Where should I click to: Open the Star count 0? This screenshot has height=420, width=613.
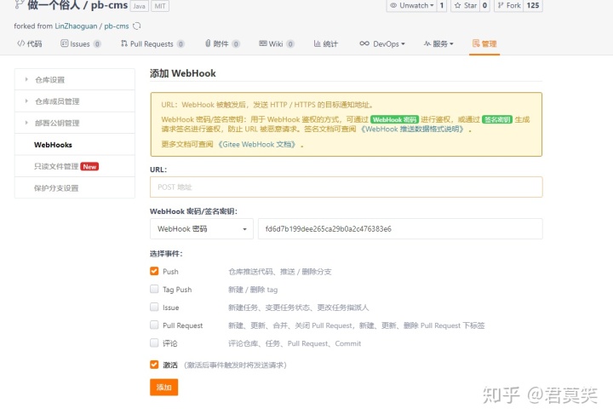(484, 5)
